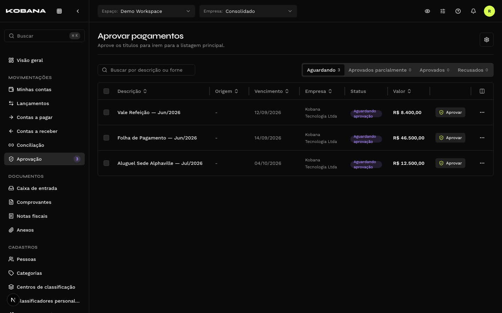The height and width of the screenshot is (313, 502).
Task: Open the notifications bell
Action: pyautogui.click(x=473, y=11)
